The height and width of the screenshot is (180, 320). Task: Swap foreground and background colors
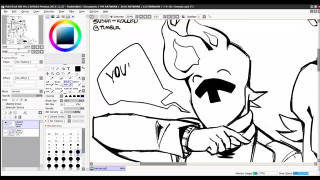click(83, 68)
